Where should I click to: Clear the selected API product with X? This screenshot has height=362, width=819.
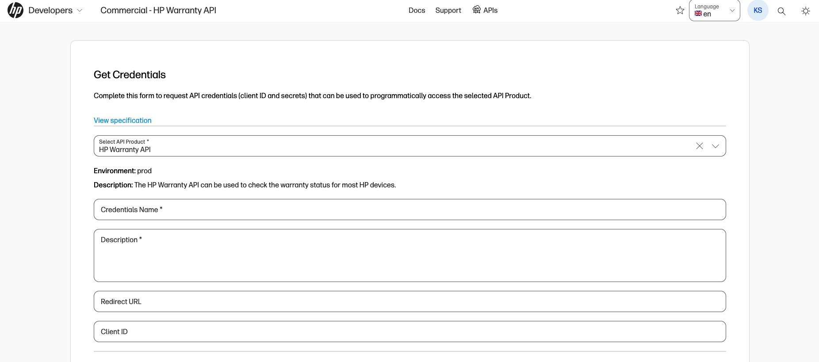[x=699, y=146]
